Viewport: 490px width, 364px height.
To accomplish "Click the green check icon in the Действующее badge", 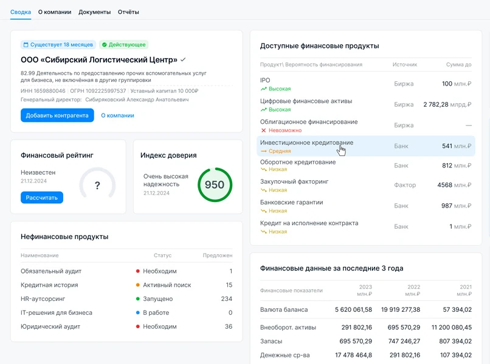I will [105, 45].
